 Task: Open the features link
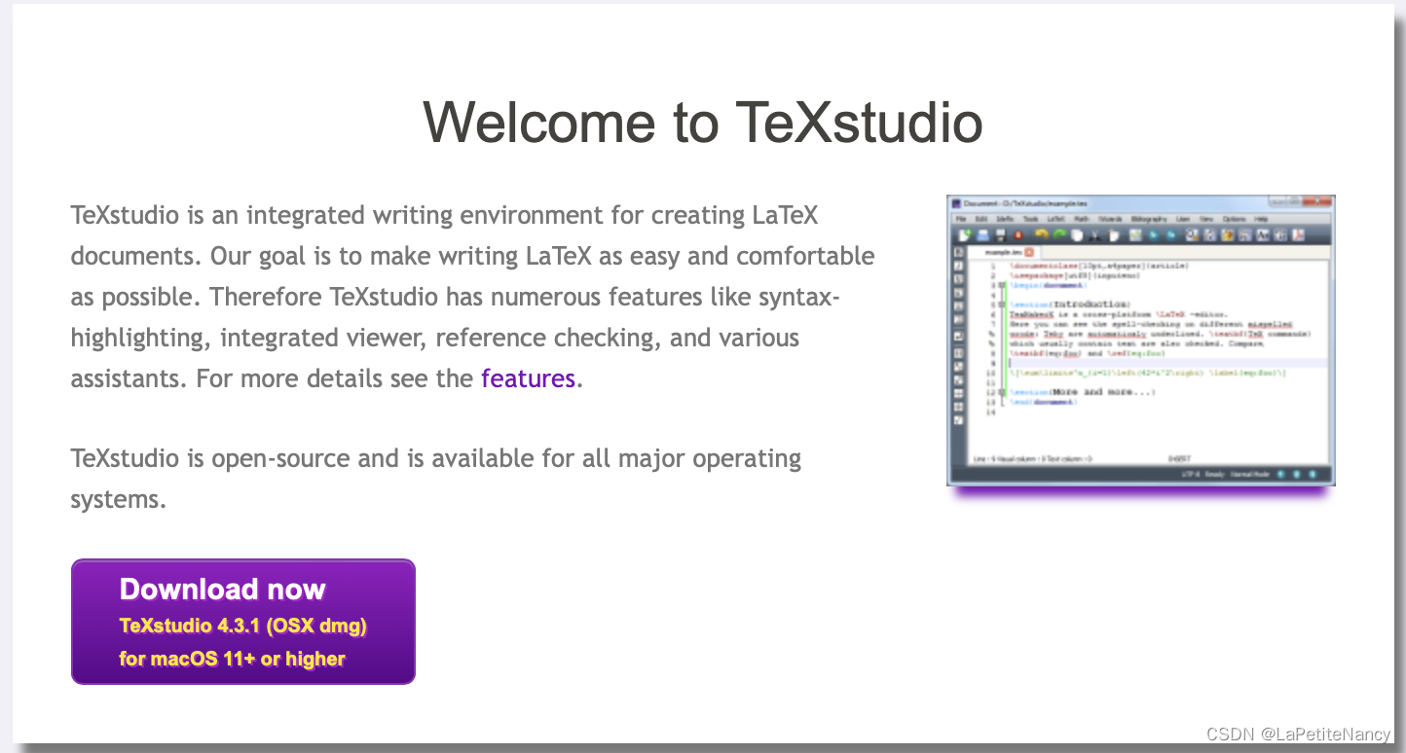pos(528,378)
